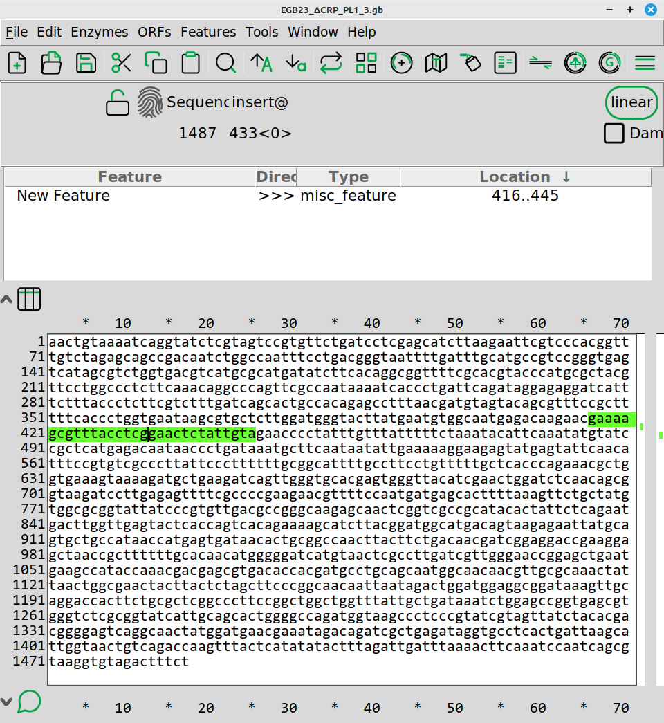This screenshot has height=723, width=664.
Task: Convert selection to uppercase icon
Action: 261,63
